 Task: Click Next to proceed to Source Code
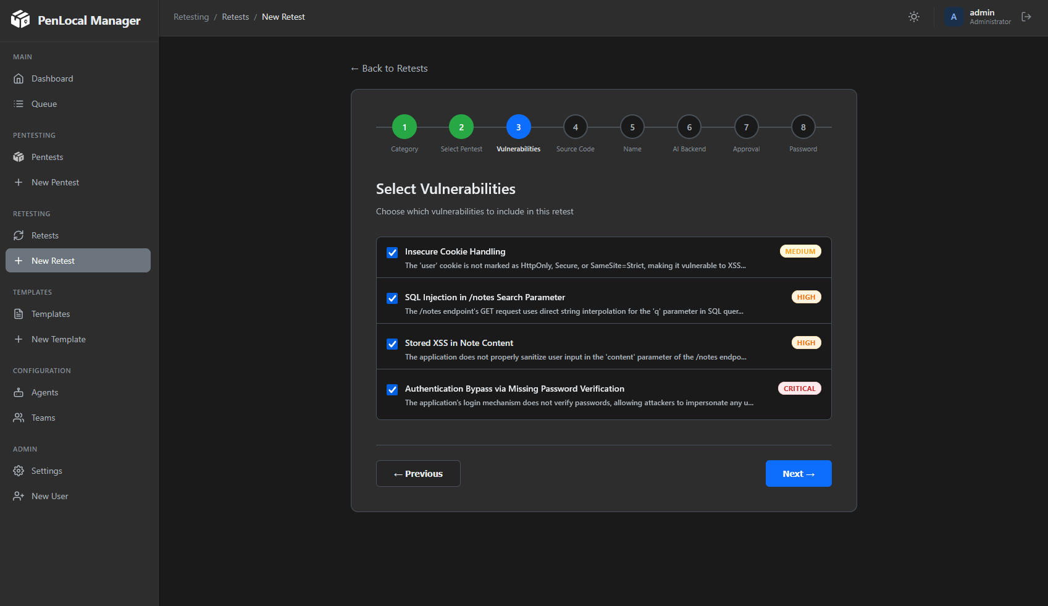tap(798, 473)
